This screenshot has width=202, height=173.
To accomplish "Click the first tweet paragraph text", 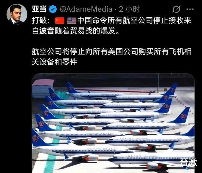I will [x=111, y=26].
